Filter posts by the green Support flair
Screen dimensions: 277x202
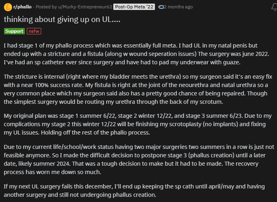pyautogui.click(x=14, y=31)
